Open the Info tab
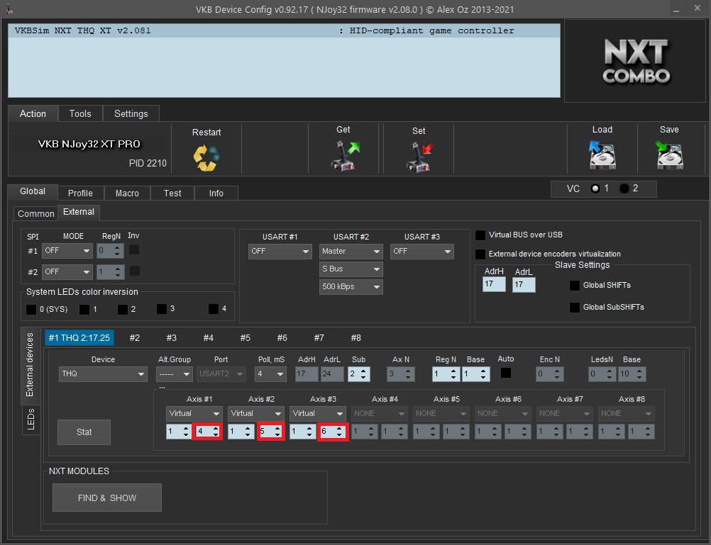Screen dimensions: 711x545 tap(216, 193)
